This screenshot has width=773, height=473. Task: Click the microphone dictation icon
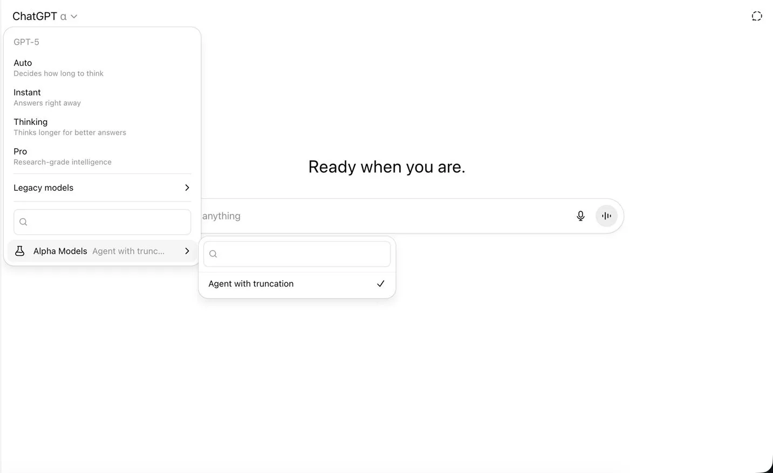[580, 216]
